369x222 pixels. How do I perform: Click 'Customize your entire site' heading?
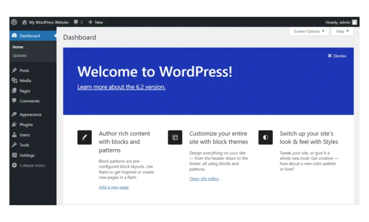coord(218,137)
